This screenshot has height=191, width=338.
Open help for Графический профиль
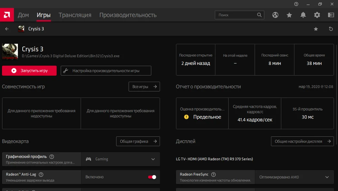click(52, 157)
